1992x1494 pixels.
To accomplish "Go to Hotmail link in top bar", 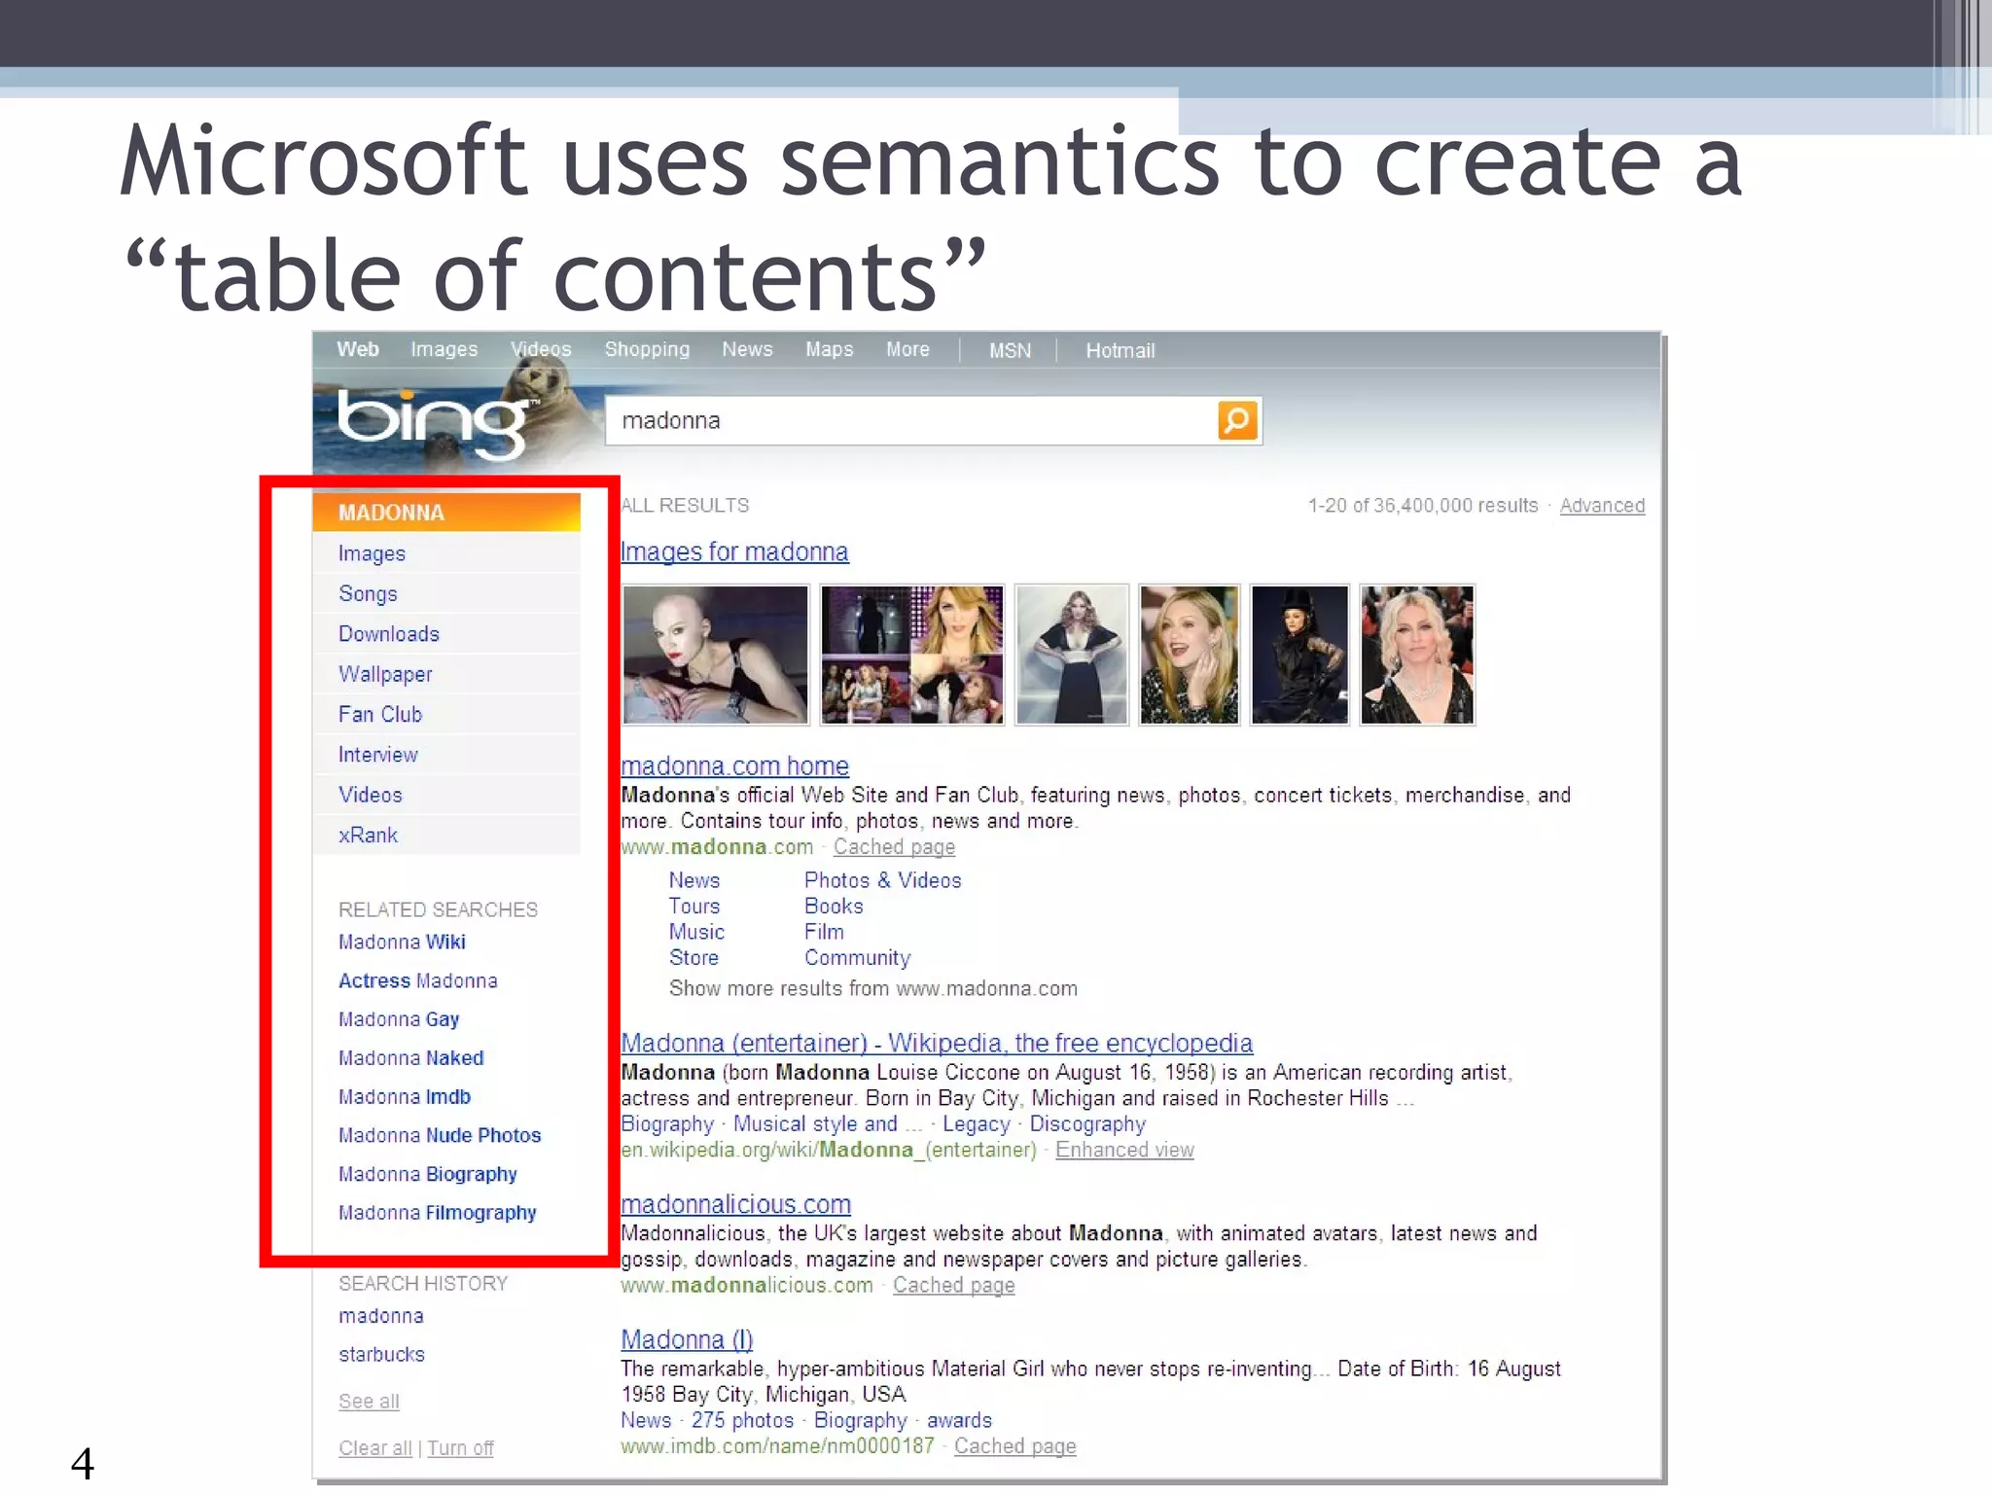I will [1120, 351].
